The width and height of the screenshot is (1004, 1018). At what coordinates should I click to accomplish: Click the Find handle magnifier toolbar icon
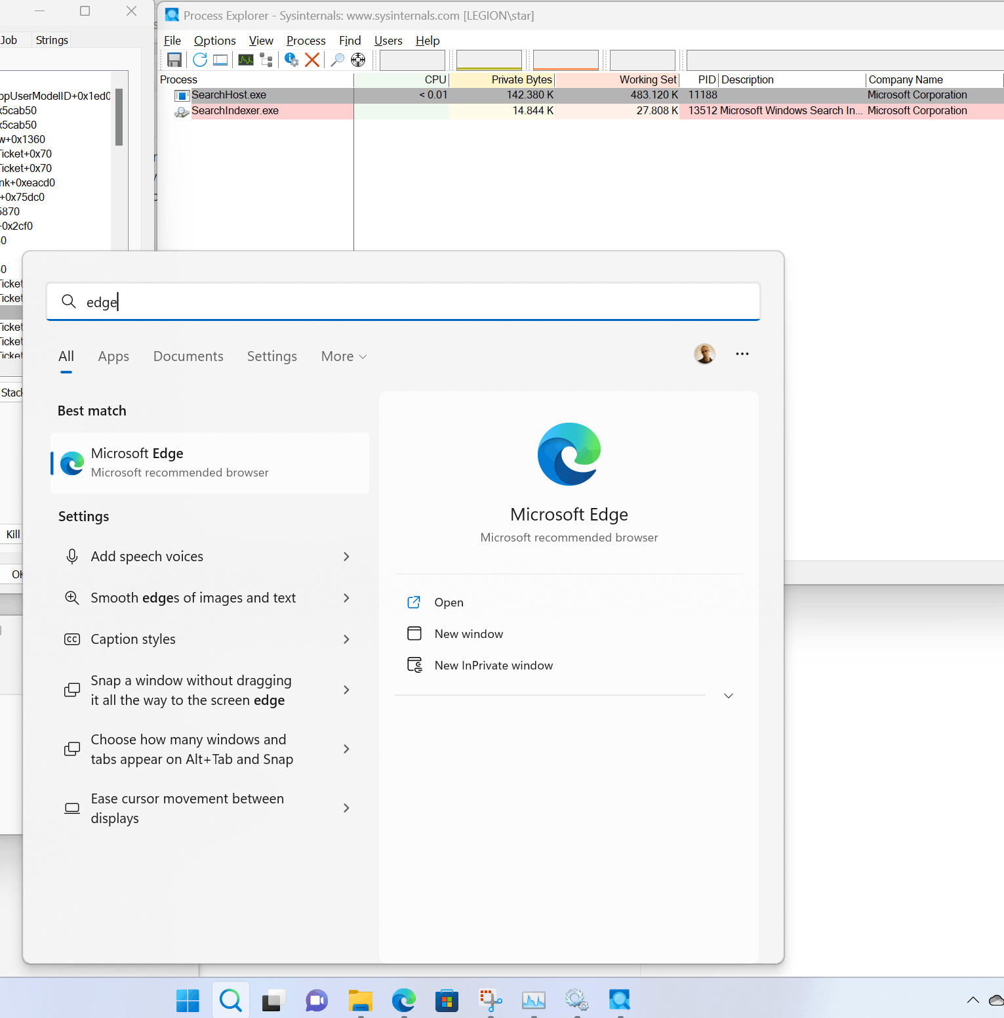coord(337,60)
